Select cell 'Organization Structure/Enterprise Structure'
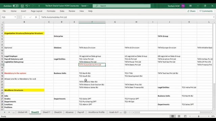The image size is (216, 121). (x=24, y=33)
